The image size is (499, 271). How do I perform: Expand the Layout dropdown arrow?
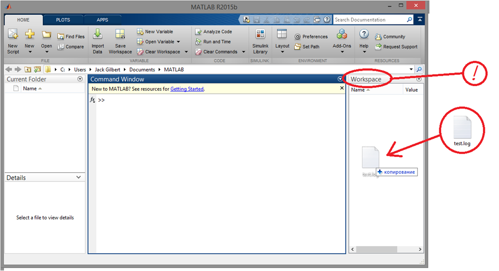point(282,52)
